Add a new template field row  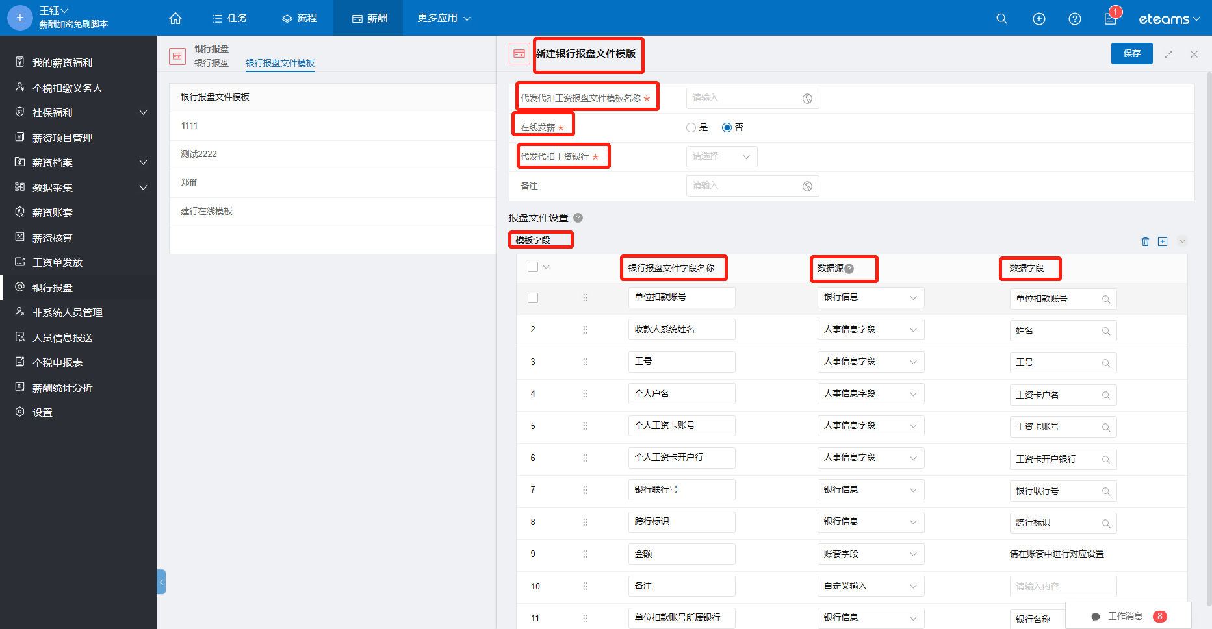pyautogui.click(x=1163, y=241)
